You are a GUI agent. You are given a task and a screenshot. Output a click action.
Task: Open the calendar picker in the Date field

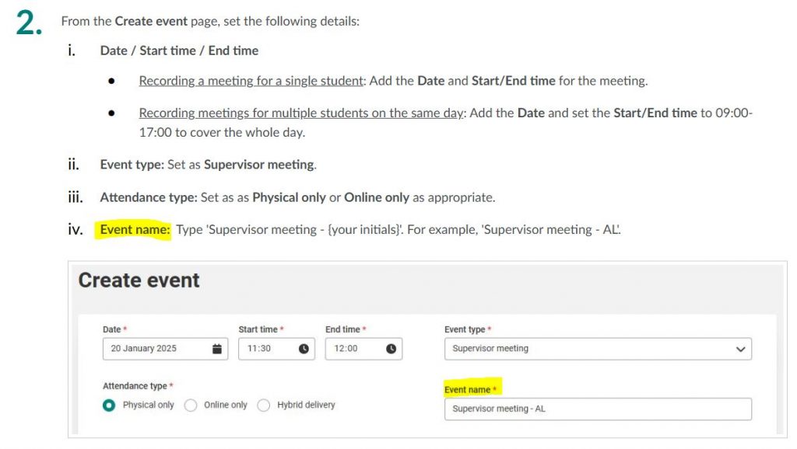[x=218, y=349]
